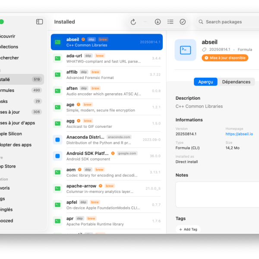Click the ada-url terminal icon
The image size is (259, 259).
[x=58, y=58]
